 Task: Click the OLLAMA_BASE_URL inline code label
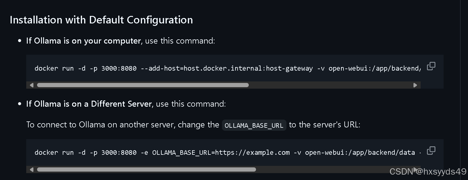click(x=254, y=125)
